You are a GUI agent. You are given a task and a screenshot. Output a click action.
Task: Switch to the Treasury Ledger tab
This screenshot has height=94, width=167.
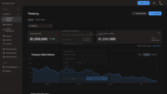40,20
